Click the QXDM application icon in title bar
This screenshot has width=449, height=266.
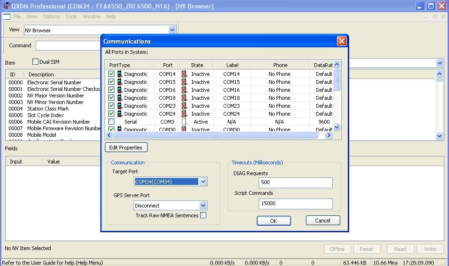pyautogui.click(x=6, y=6)
